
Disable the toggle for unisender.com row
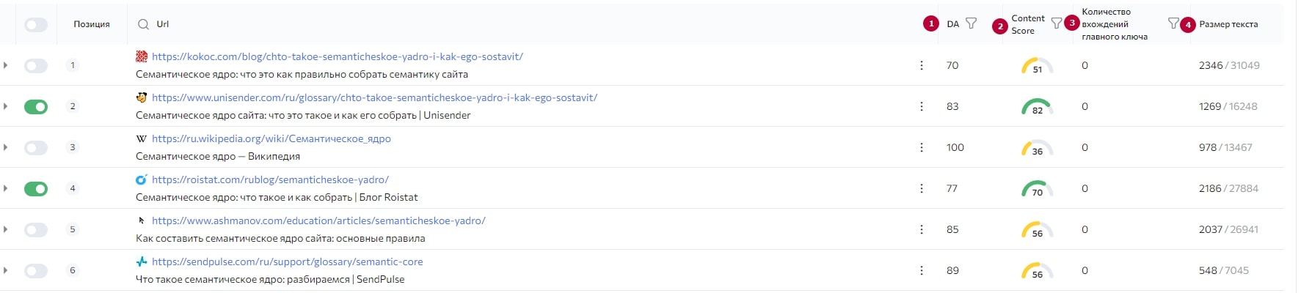point(35,107)
